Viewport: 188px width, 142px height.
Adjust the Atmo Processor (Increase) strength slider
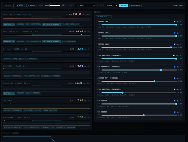139,59
